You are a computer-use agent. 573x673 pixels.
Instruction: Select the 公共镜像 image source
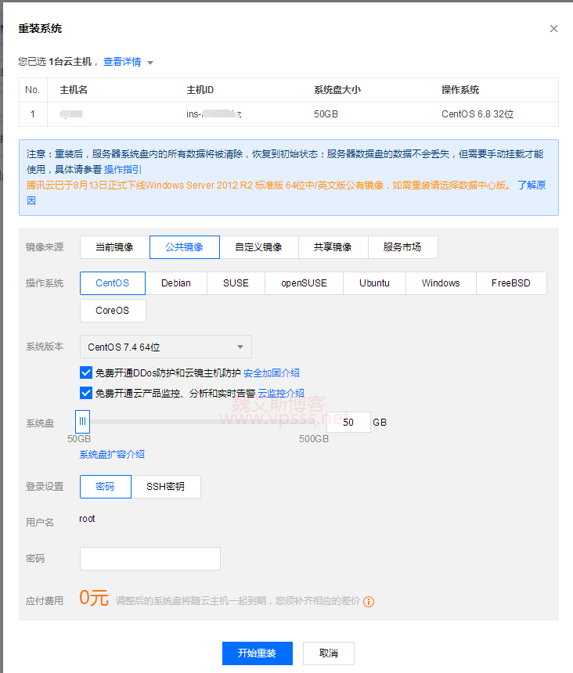click(x=185, y=247)
